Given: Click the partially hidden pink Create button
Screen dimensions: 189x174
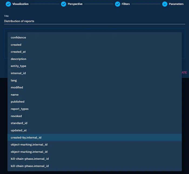Looking at the screenshot, I should 184,73.
